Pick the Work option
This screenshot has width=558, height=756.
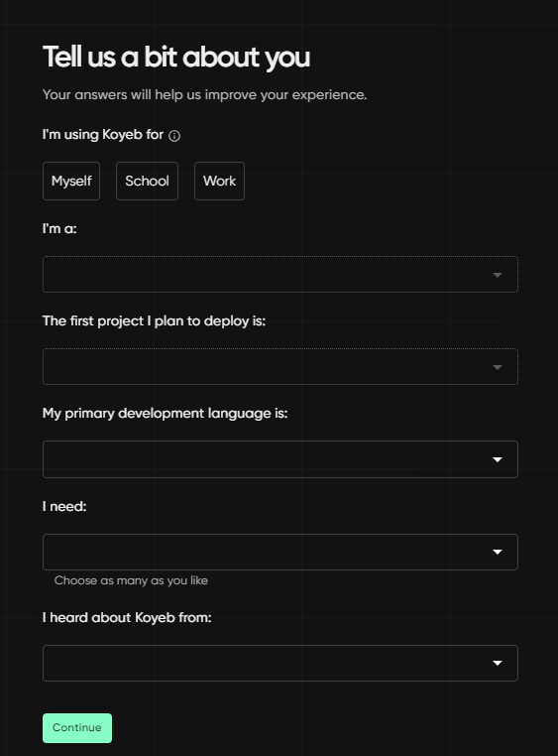point(220,181)
